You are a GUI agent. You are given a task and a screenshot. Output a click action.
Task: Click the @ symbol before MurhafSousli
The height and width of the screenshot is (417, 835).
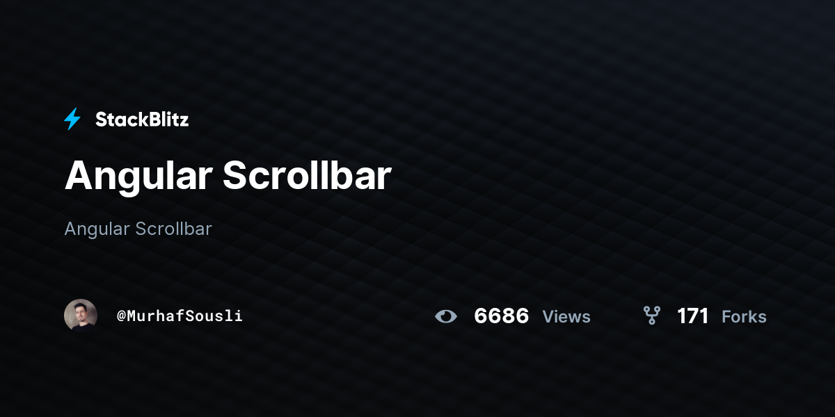pos(120,316)
